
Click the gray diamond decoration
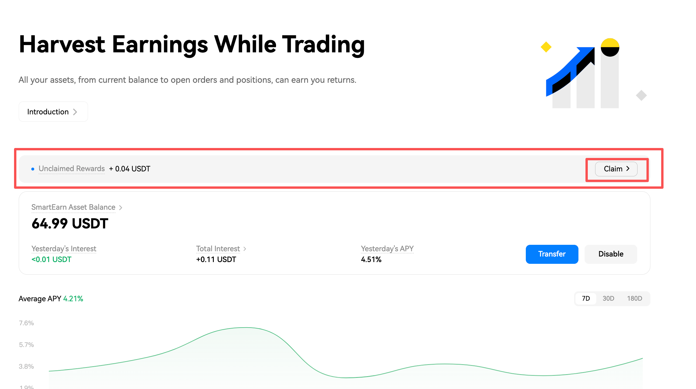pyautogui.click(x=641, y=95)
